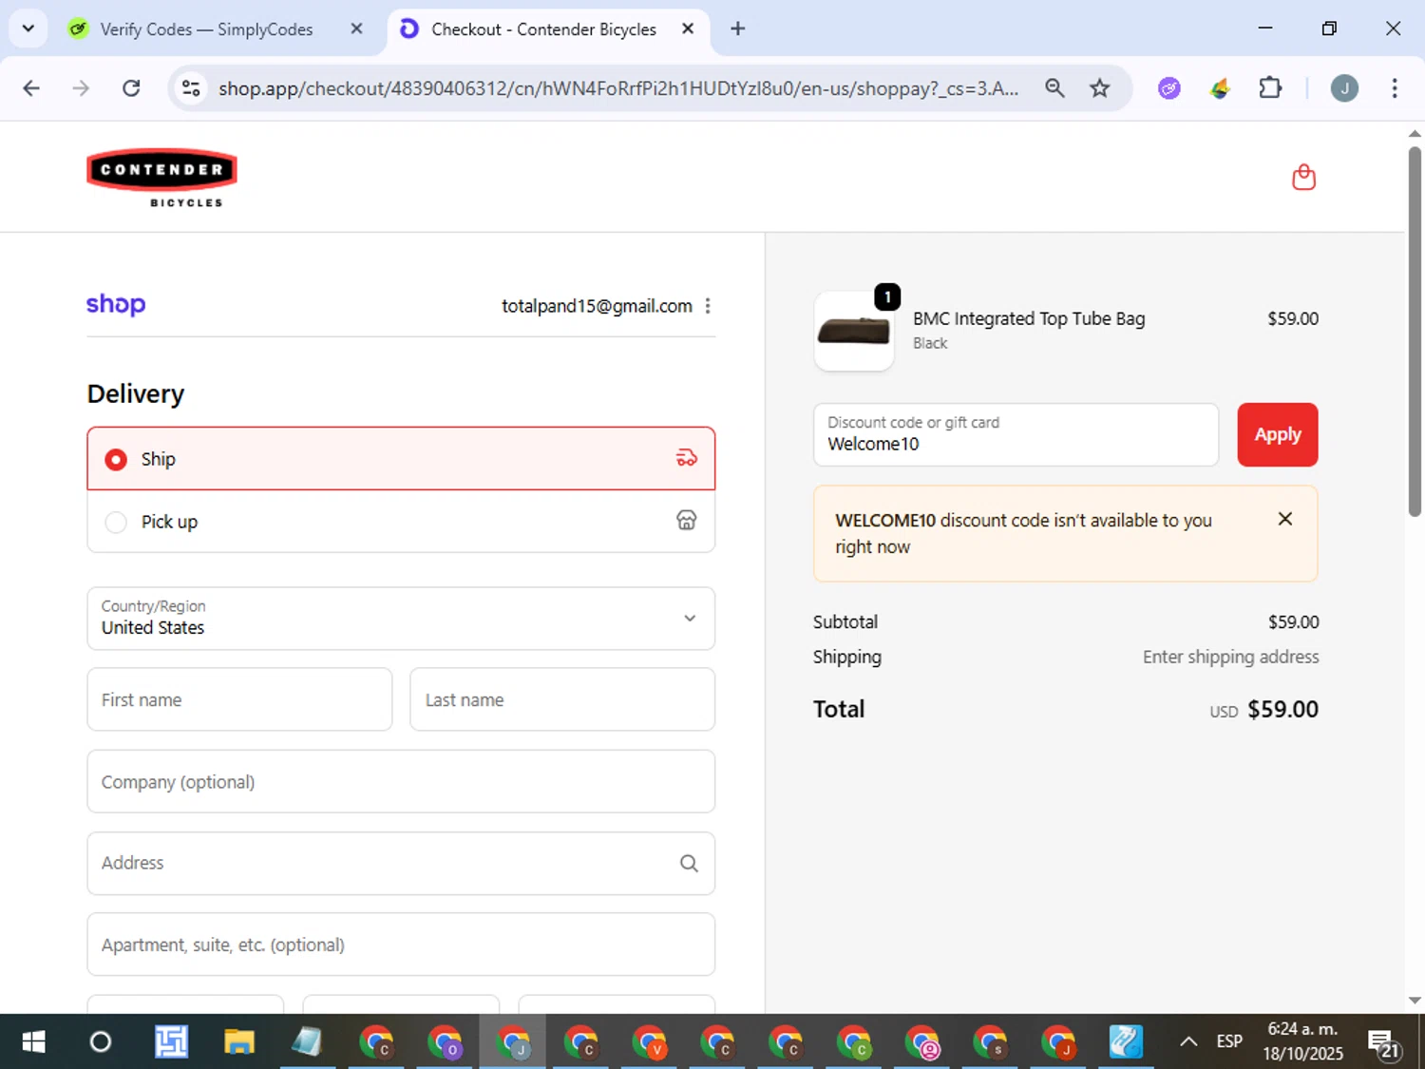Focus the Apartment, suite, etc. field
Viewport: 1425px width, 1069px height.
tap(401, 945)
